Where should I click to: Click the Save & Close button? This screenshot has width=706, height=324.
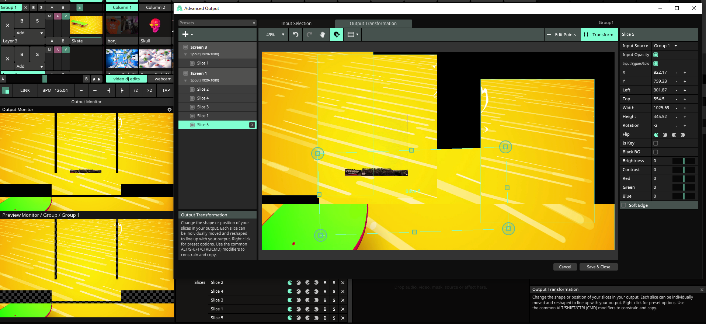click(598, 267)
